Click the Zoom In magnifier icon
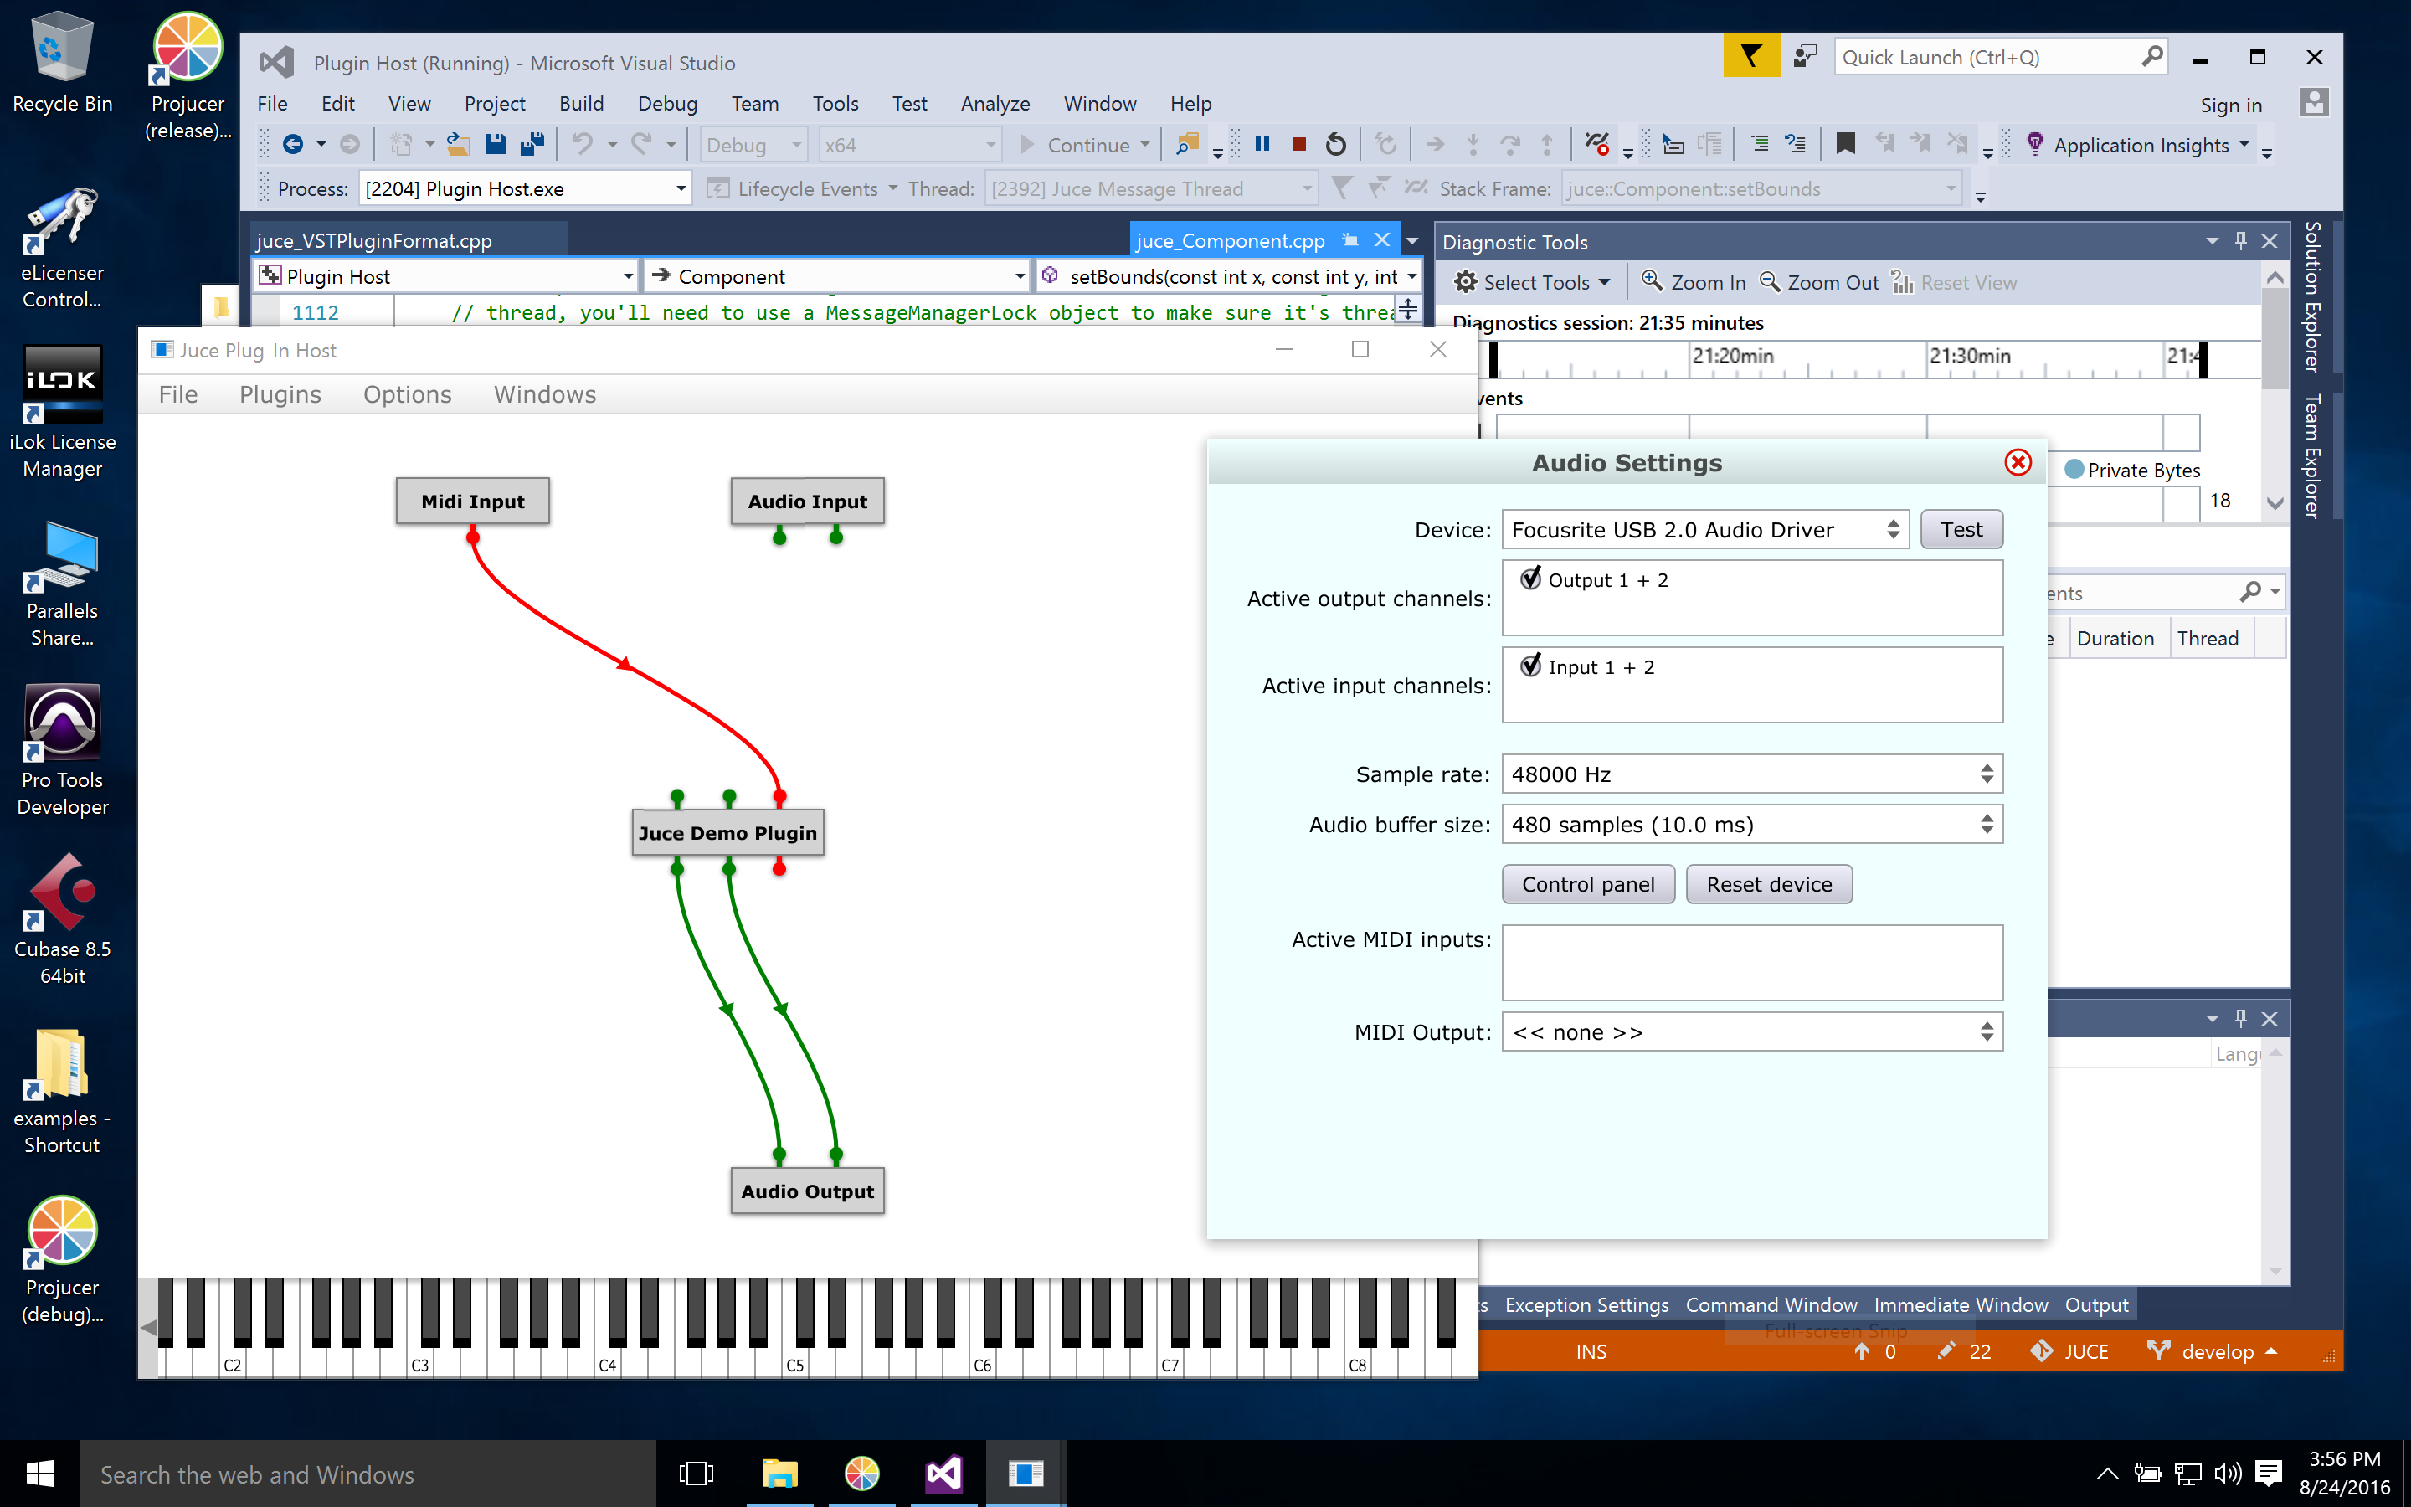 click(1652, 282)
